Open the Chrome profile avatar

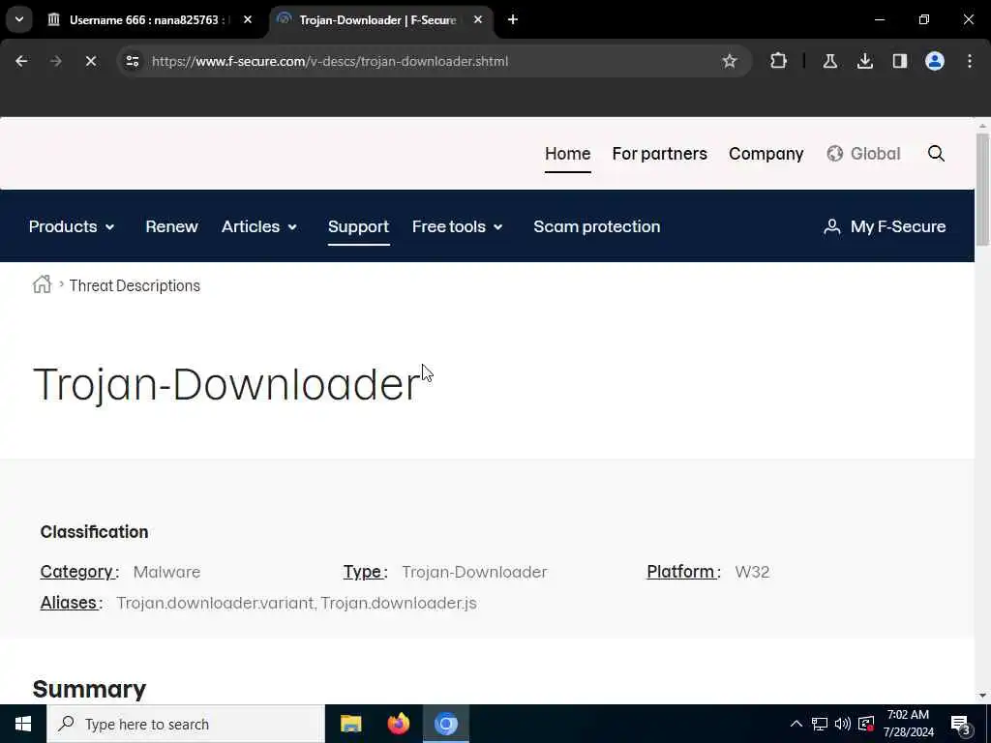point(935,61)
